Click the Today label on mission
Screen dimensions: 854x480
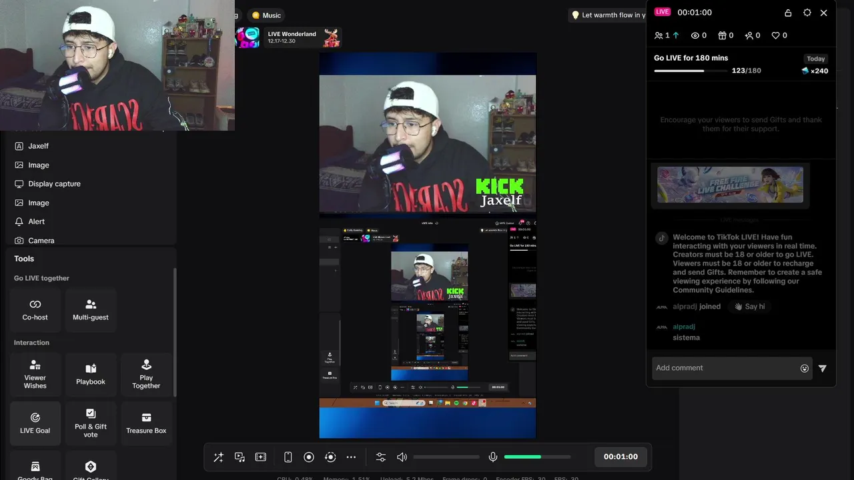(815, 59)
